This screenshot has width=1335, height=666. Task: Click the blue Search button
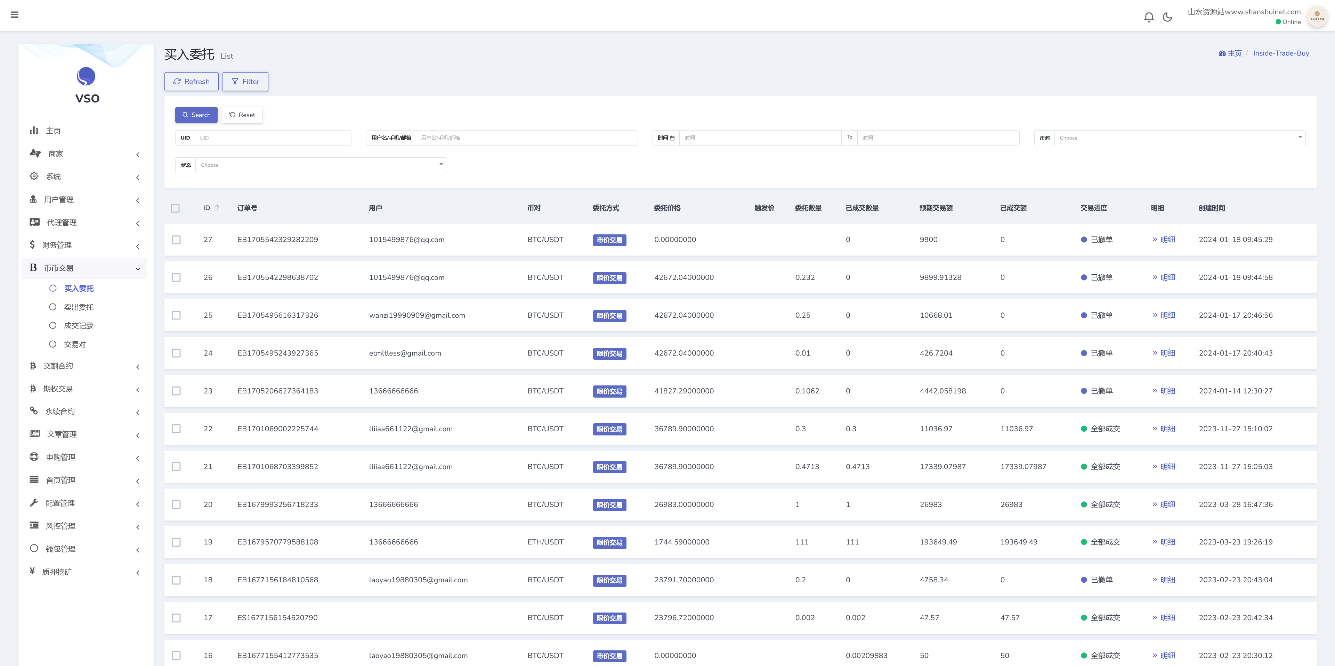pos(196,115)
